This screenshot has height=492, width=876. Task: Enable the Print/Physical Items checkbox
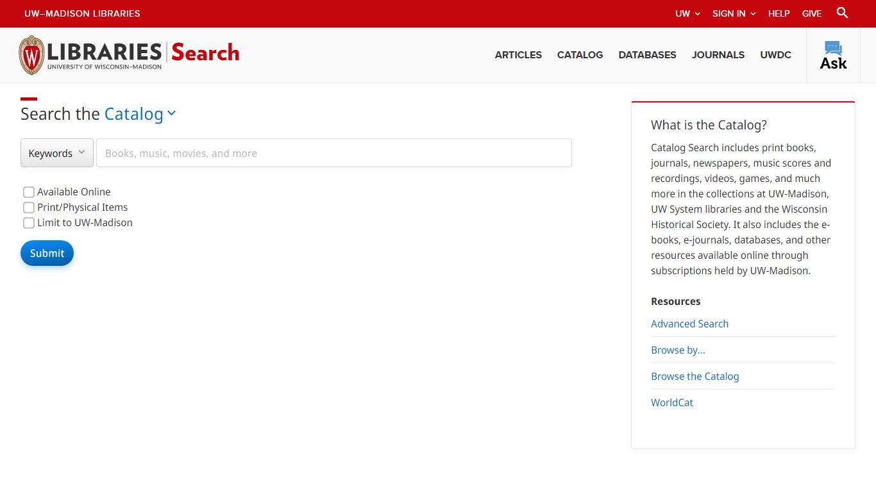[x=29, y=208]
